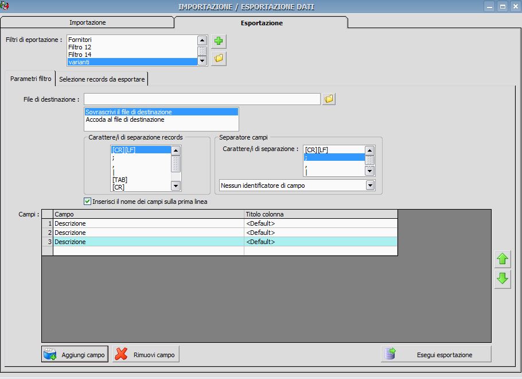Select [TAB] as record separator
The image size is (522, 379).
coord(141,180)
